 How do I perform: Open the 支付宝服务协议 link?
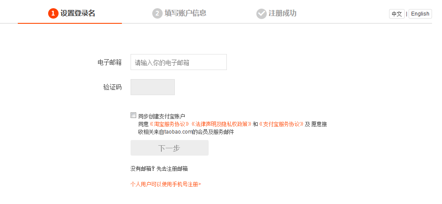[x=281, y=124]
